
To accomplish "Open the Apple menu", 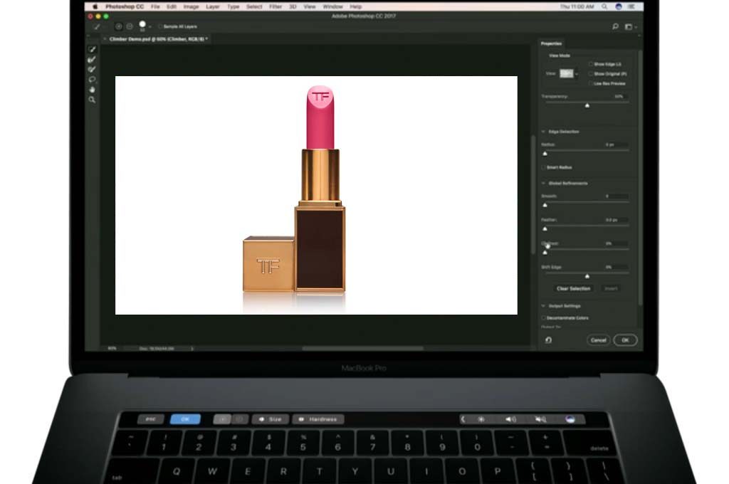I will pos(95,6).
